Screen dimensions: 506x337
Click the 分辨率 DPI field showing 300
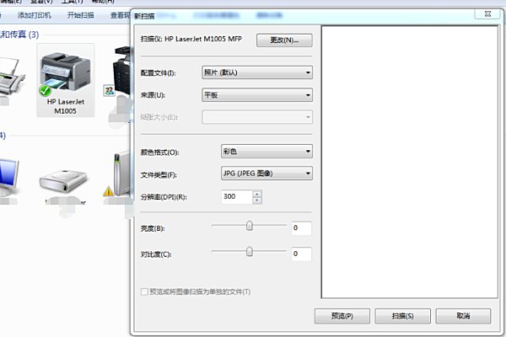[x=236, y=196]
